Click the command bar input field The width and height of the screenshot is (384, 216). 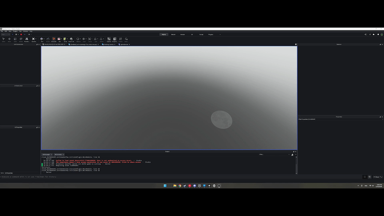pyautogui.click(x=181, y=177)
